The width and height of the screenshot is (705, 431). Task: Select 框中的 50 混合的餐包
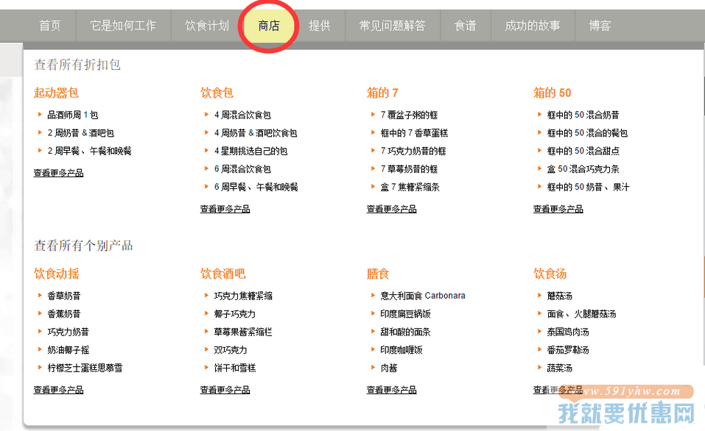point(587,133)
